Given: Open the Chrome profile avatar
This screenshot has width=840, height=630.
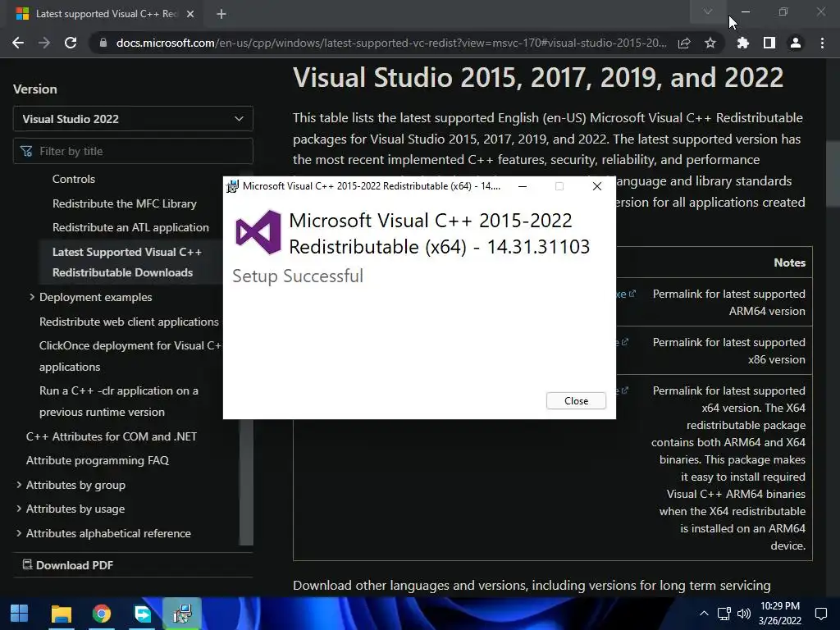Looking at the screenshot, I should point(796,43).
